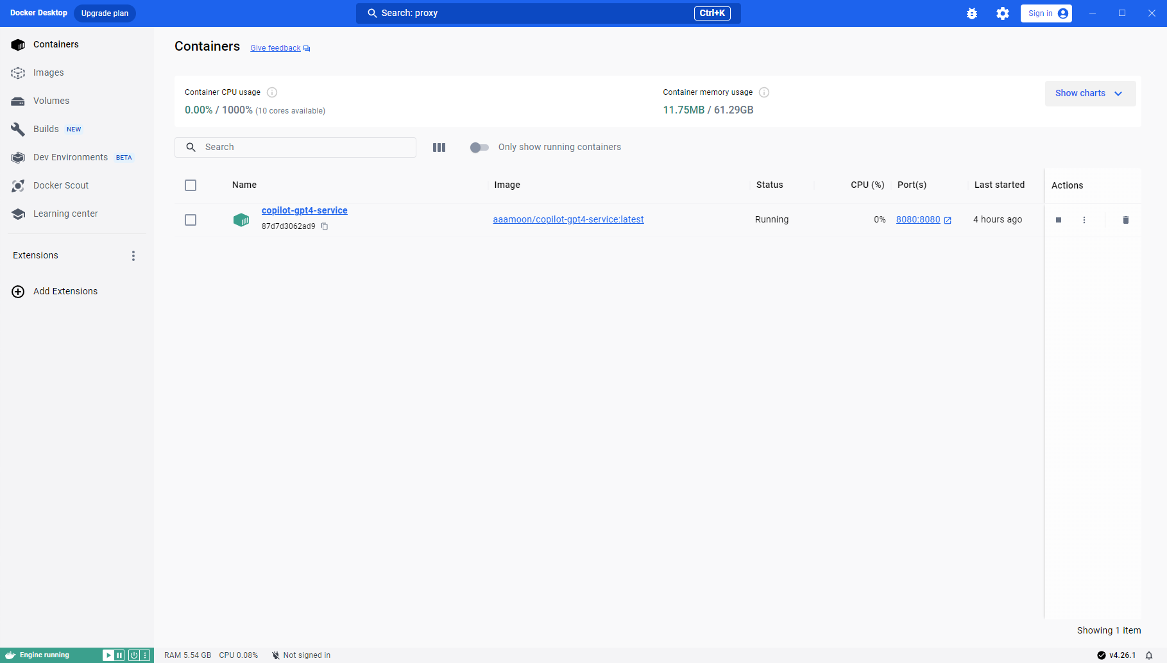Click the Upgrade plan button
The image size is (1167, 663).
(105, 13)
